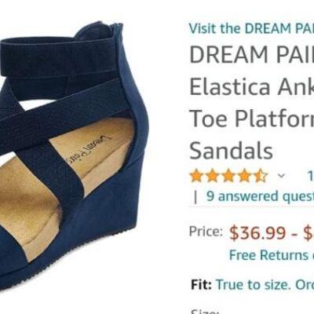The width and height of the screenshot is (314, 314).
Task: Expand the chevron beside the star rating
Action: (281, 176)
